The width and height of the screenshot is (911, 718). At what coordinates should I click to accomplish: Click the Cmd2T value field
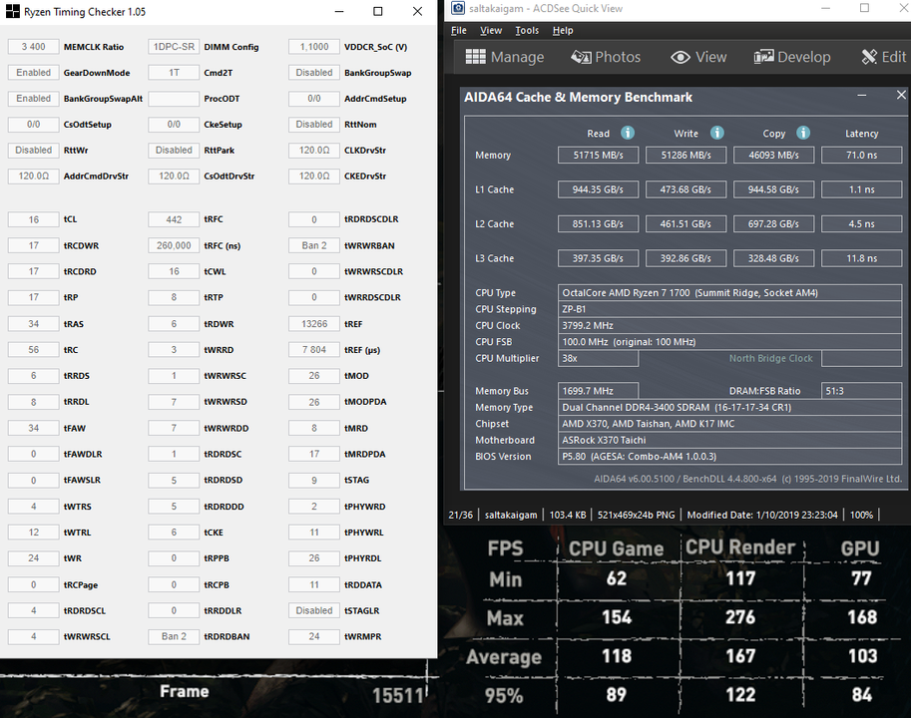click(x=174, y=73)
